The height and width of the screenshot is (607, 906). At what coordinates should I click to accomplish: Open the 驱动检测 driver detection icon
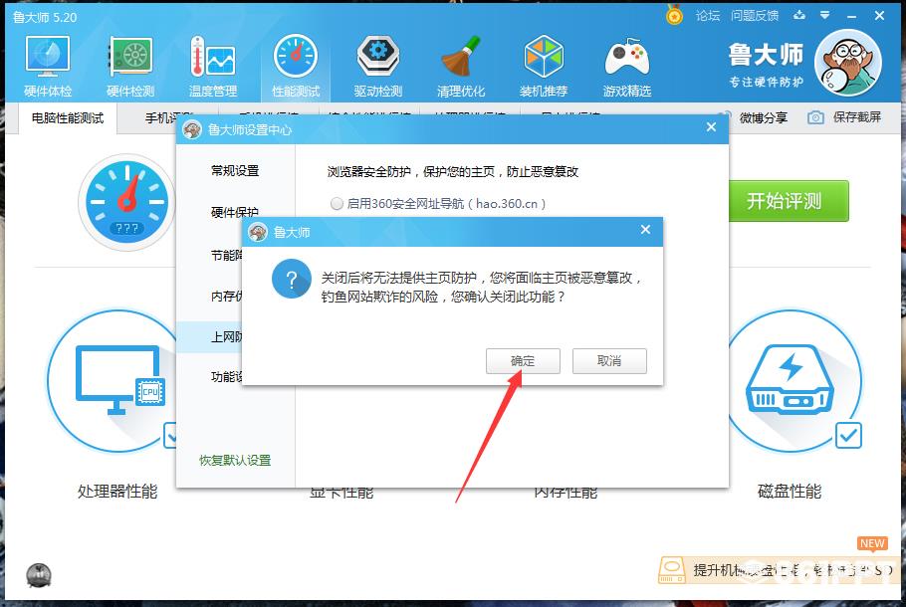pos(378,66)
